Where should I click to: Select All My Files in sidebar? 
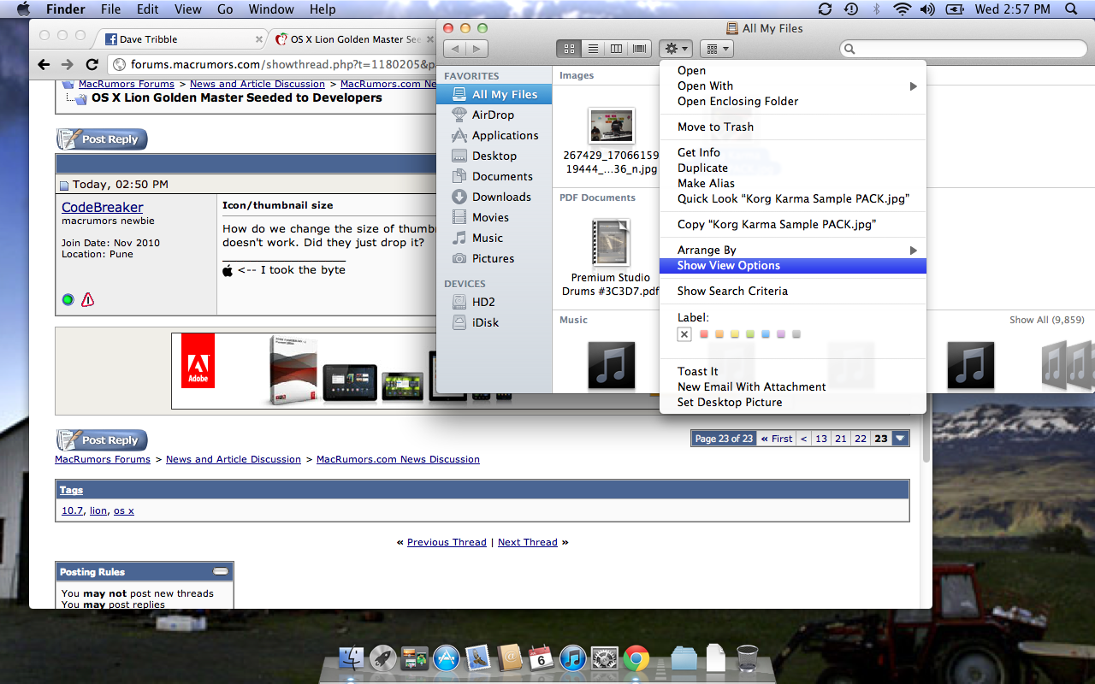(x=494, y=95)
